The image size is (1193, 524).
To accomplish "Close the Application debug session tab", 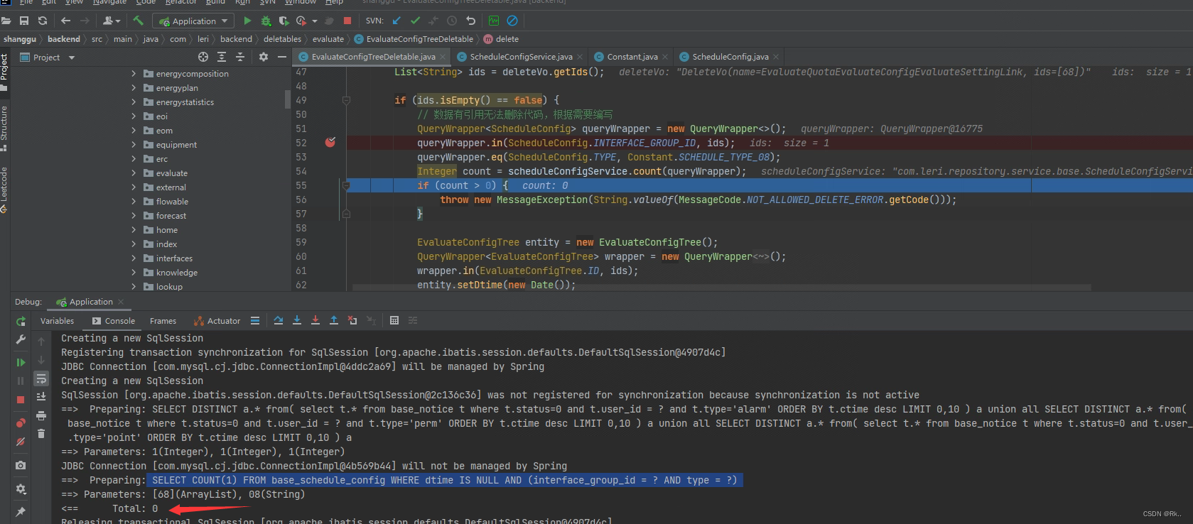I will pyautogui.click(x=121, y=302).
